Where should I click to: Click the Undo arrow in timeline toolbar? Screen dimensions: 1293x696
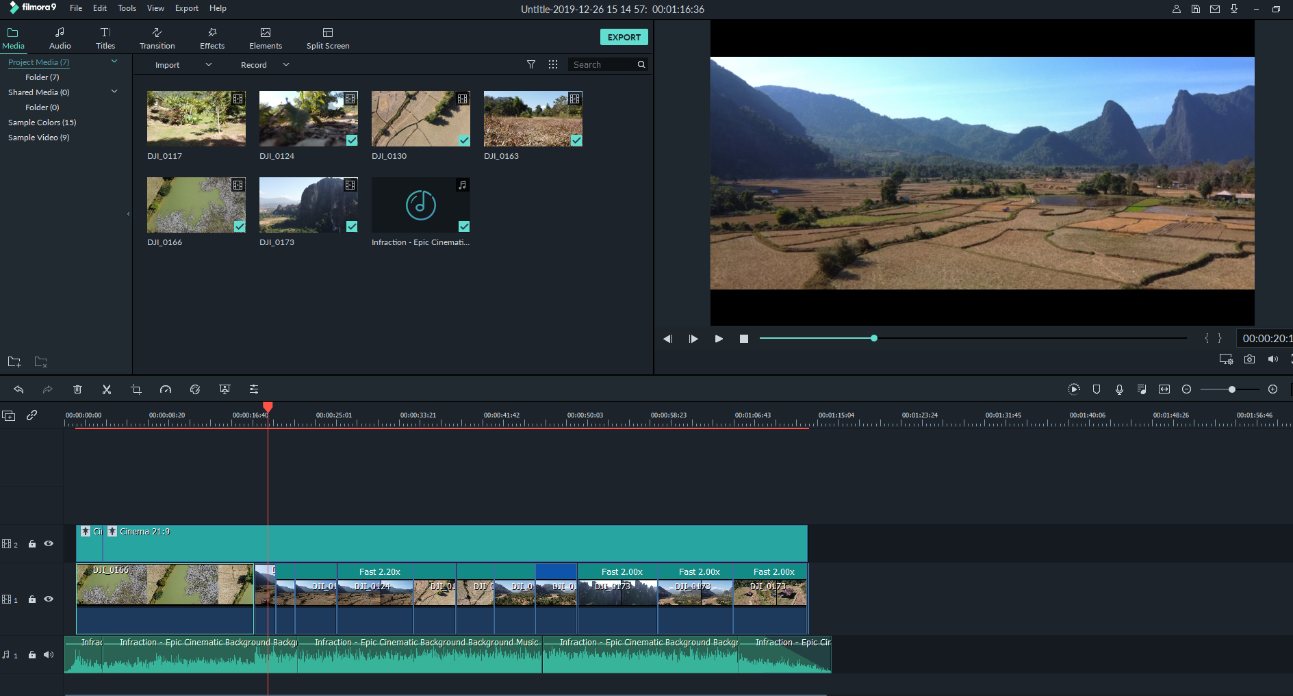(x=18, y=389)
